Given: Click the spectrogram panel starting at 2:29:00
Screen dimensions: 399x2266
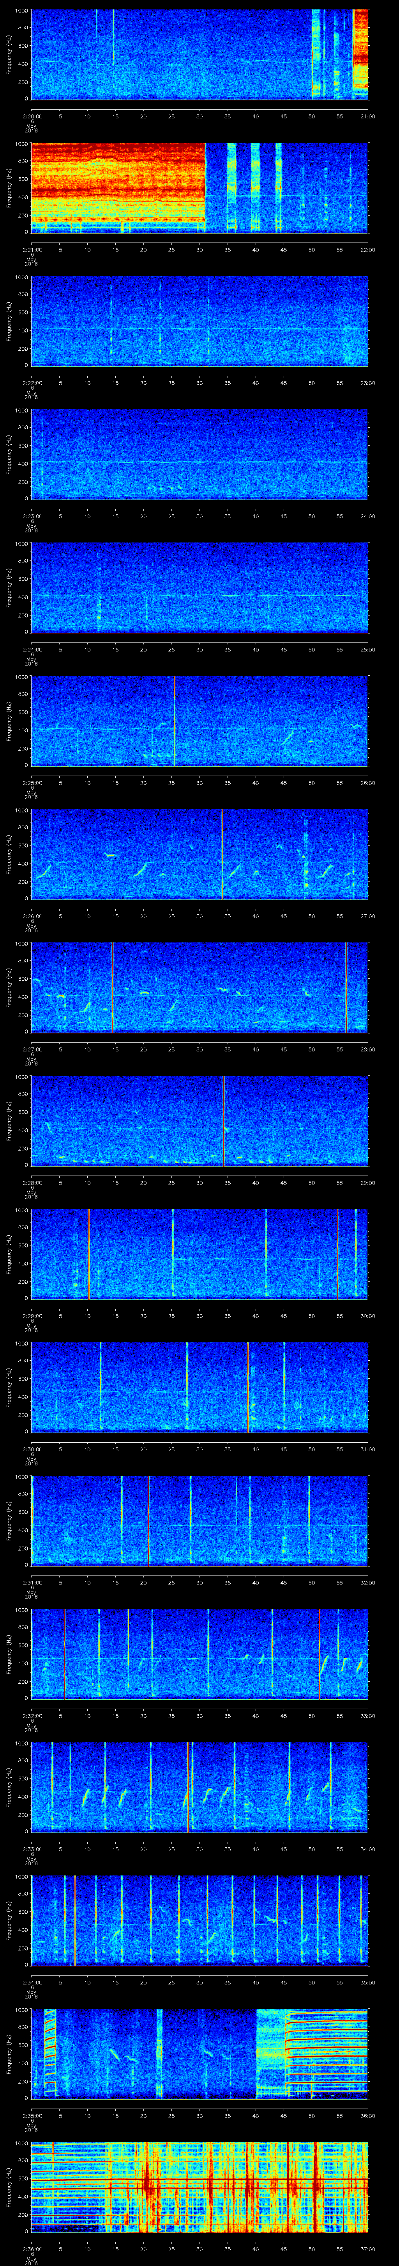Looking at the screenshot, I should point(199,1254).
